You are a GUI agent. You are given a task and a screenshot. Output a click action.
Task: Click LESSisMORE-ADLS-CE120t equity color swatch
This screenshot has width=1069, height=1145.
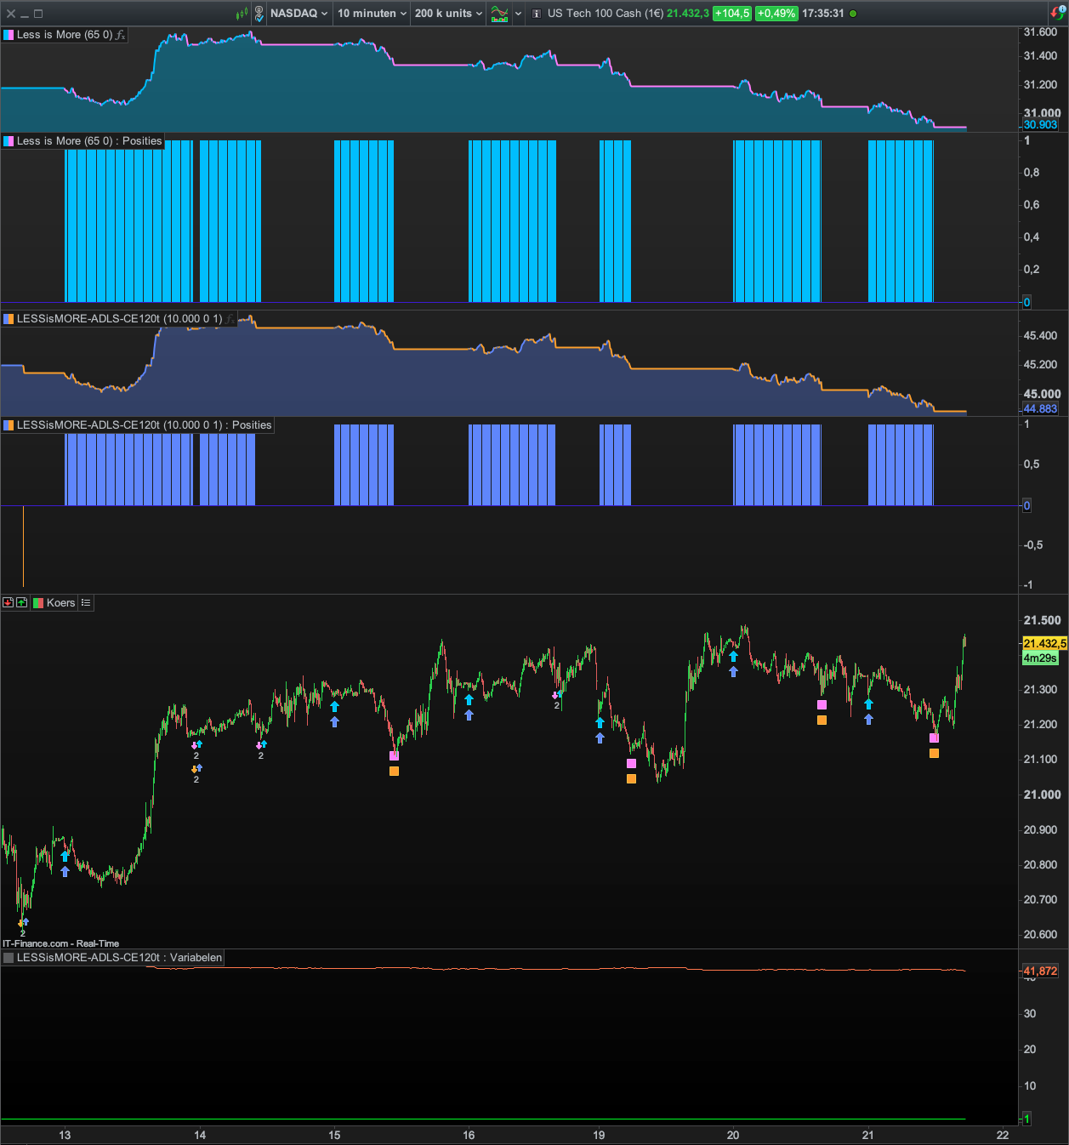(x=9, y=319)
